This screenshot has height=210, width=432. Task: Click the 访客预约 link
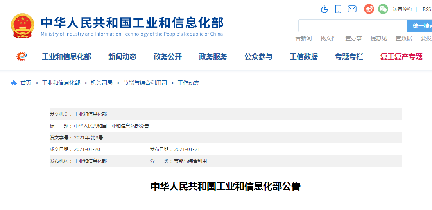402,9
